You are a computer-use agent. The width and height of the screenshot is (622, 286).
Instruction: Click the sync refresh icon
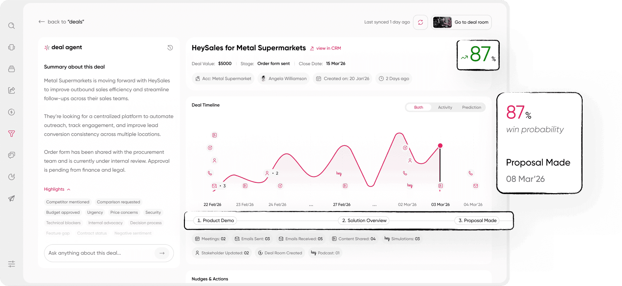[420, 22]
